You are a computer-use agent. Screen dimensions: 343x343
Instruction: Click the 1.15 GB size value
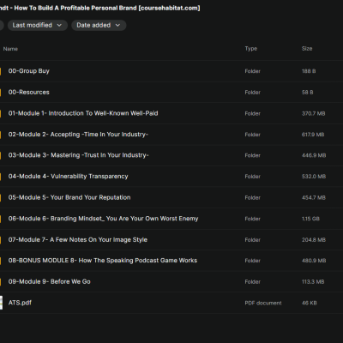310,219
